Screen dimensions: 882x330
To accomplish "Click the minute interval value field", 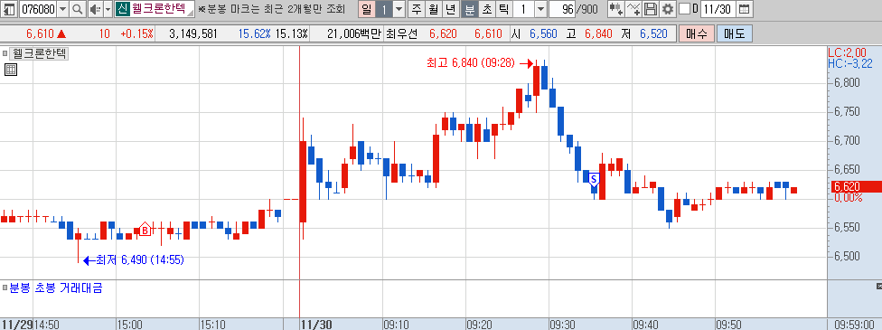I will 523,9.
